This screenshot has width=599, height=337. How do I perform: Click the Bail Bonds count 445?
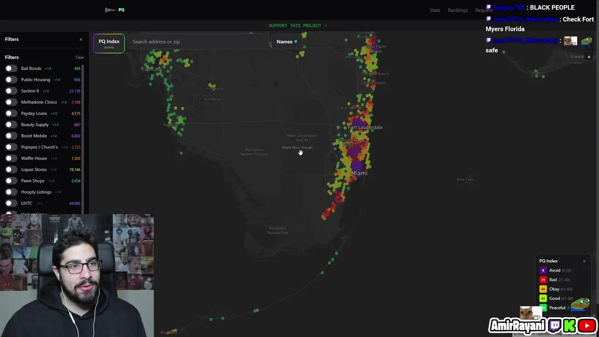(x=77, y=68)
